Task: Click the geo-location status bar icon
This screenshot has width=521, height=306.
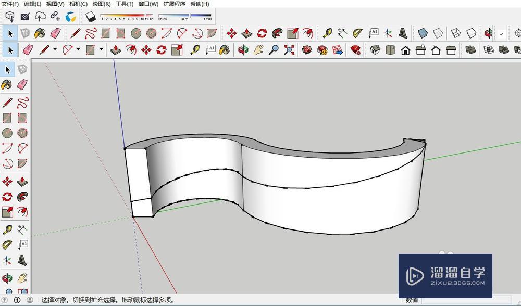Action: point(5,300)
